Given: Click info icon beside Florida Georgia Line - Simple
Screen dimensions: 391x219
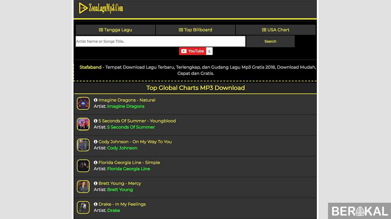Looking at the screenshot, I should (x=96, y=163).
